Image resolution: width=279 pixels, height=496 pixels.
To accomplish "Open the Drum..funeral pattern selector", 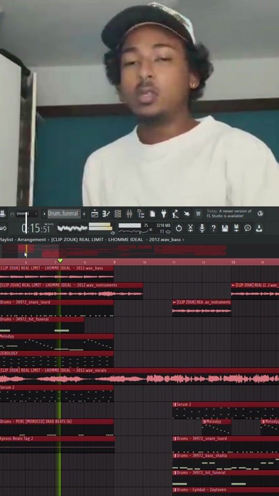I will click(64, 214).
